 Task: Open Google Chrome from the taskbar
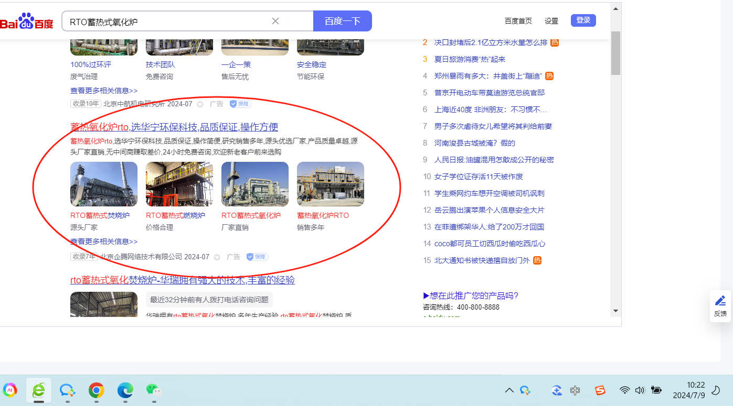pos(96,390)
